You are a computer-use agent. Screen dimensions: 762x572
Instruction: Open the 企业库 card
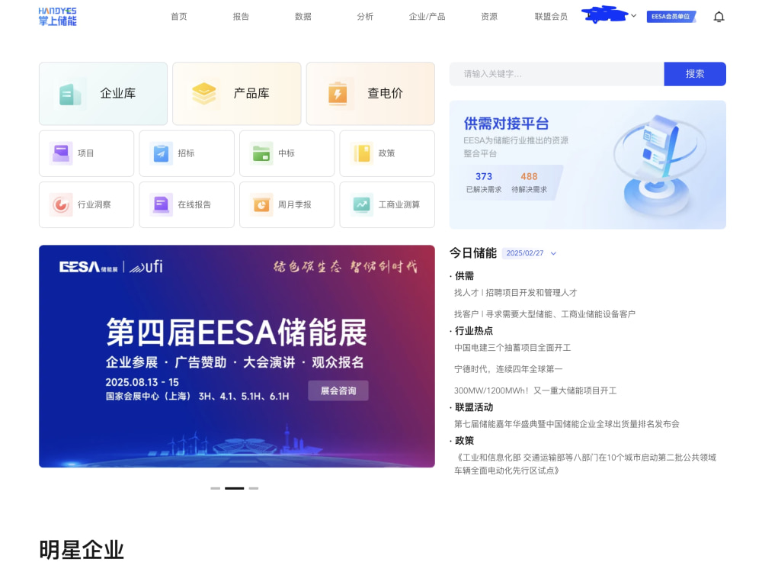pos(103,93)
